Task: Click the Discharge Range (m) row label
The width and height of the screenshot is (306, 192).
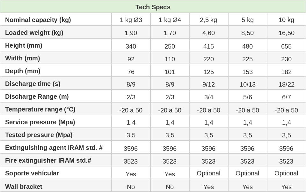Action: [37, 96]
